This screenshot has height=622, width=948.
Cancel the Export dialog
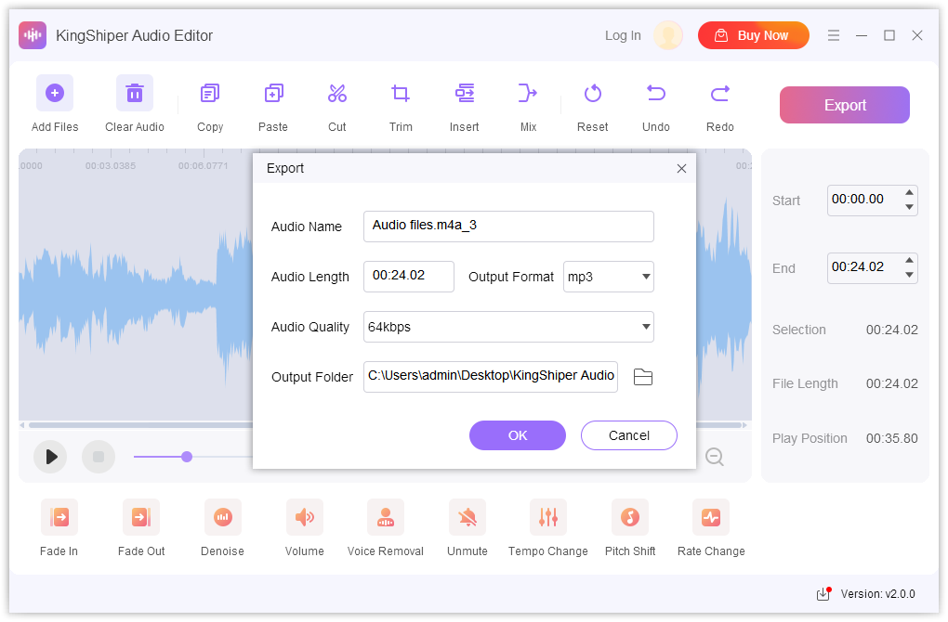pyautogui.click(x=629, y=435)
